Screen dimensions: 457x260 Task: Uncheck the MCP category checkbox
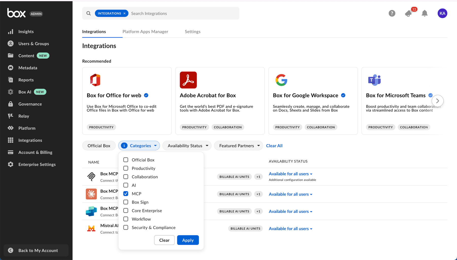(126, 194)
